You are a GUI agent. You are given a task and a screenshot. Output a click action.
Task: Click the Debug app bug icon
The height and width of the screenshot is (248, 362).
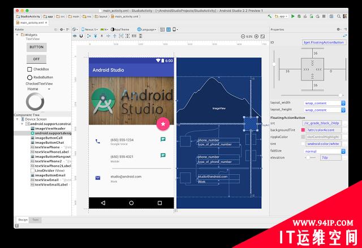tap(299, 16)
